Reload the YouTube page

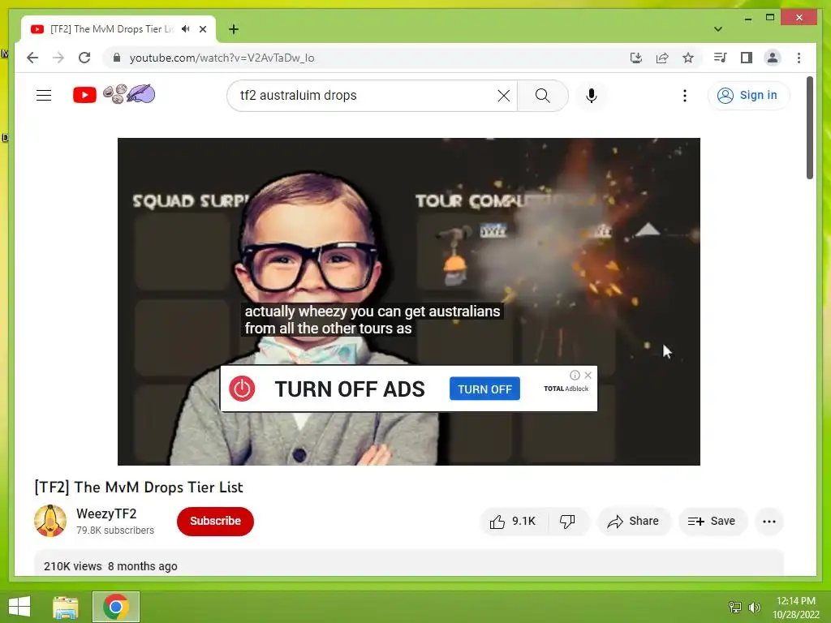pyautogui.click(x=84, y=58)
